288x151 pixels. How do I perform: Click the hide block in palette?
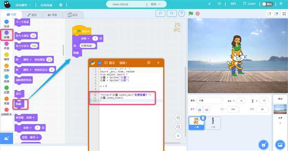19,104
